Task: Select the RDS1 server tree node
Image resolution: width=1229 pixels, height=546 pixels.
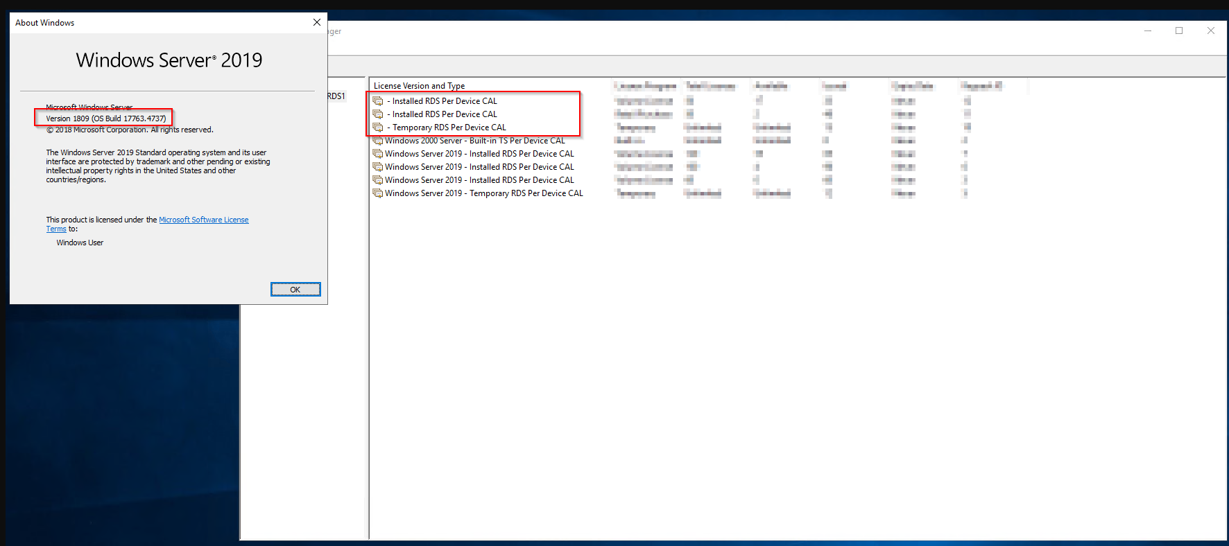Action: (x=336, y=96)
